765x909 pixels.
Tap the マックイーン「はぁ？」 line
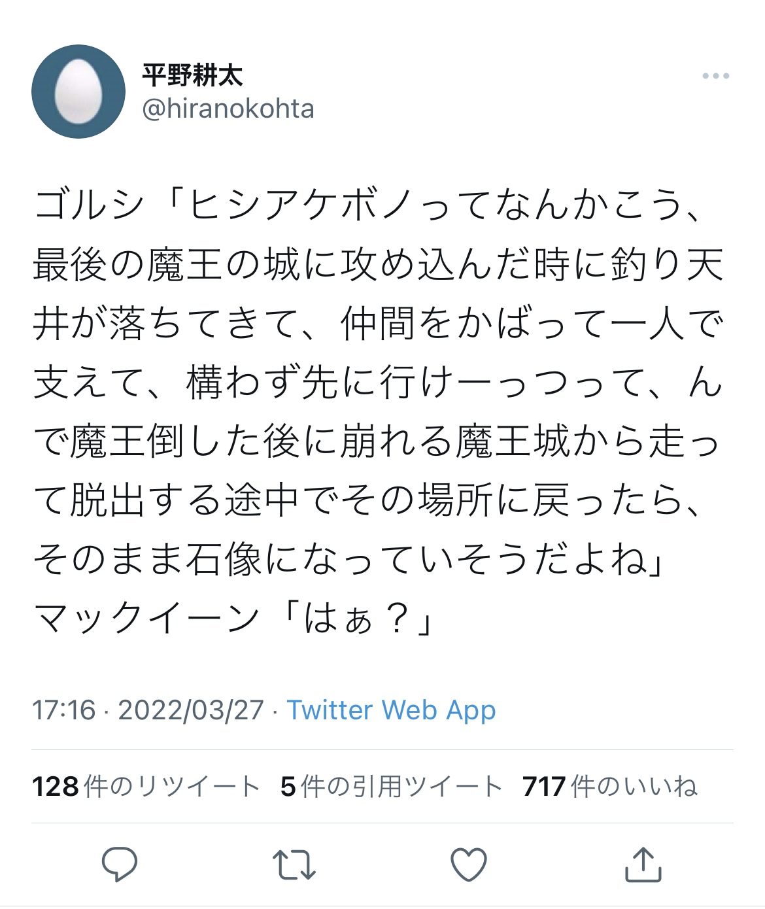(233, 618)
